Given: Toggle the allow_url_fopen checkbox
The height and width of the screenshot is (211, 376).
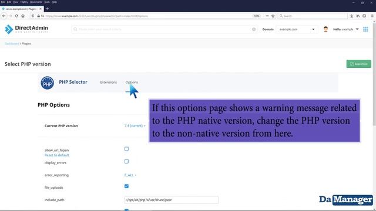Looking at the screenshot, I should click(126, 149).
